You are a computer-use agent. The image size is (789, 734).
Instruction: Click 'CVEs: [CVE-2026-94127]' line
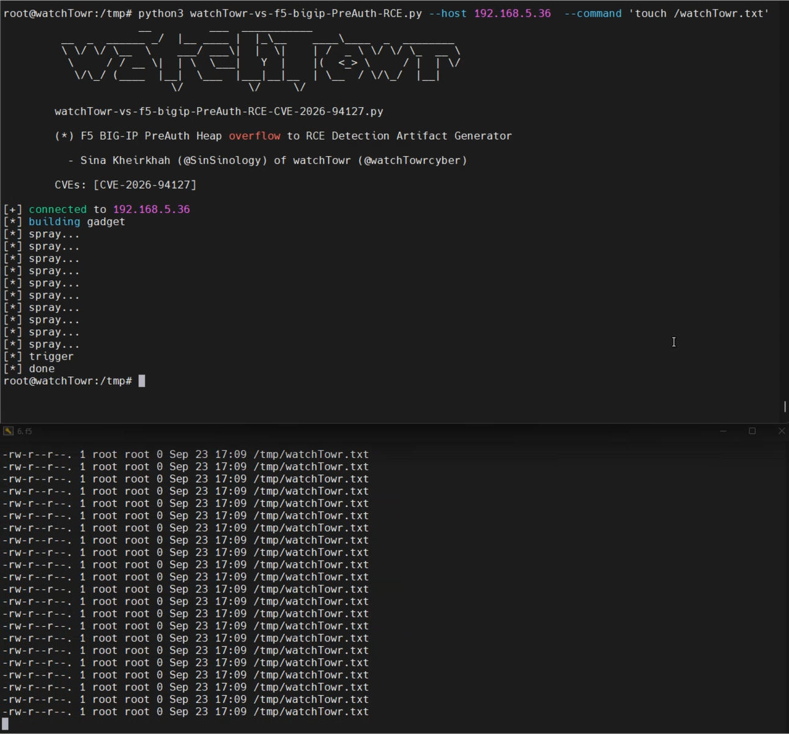pyautogui.click(x=125, y=185)
